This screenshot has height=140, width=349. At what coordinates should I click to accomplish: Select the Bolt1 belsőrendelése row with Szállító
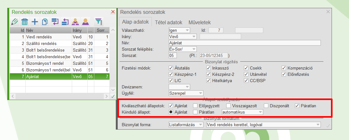tap(60, 50)
